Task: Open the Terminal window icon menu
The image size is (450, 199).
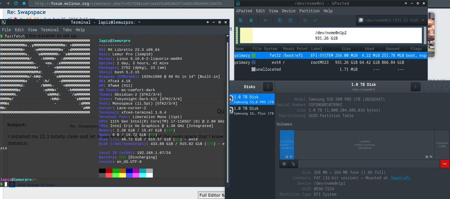Action: pos(4,22)
